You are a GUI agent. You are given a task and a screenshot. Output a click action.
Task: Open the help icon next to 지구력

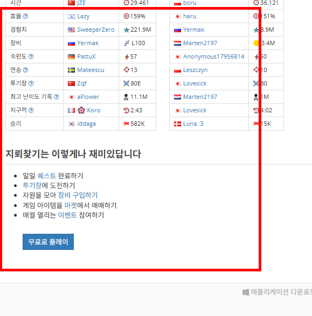click(31, 110)
